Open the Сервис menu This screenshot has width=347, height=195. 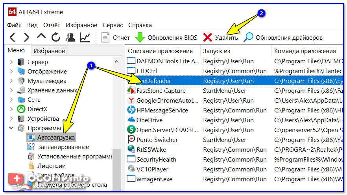[113, 25]
